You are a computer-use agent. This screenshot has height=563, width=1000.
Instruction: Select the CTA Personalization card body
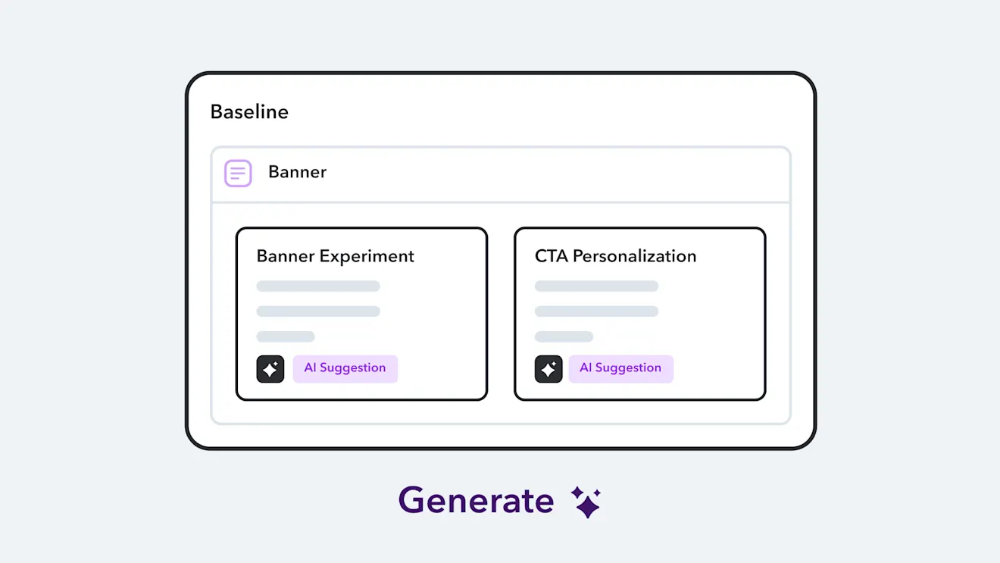(640, 314)
